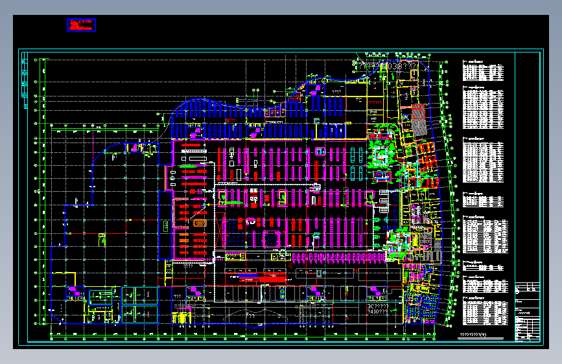Viewport: 562px width, 364px height.
Task: Select the first schedule table beside the plan
Action: tap(483, 71)
